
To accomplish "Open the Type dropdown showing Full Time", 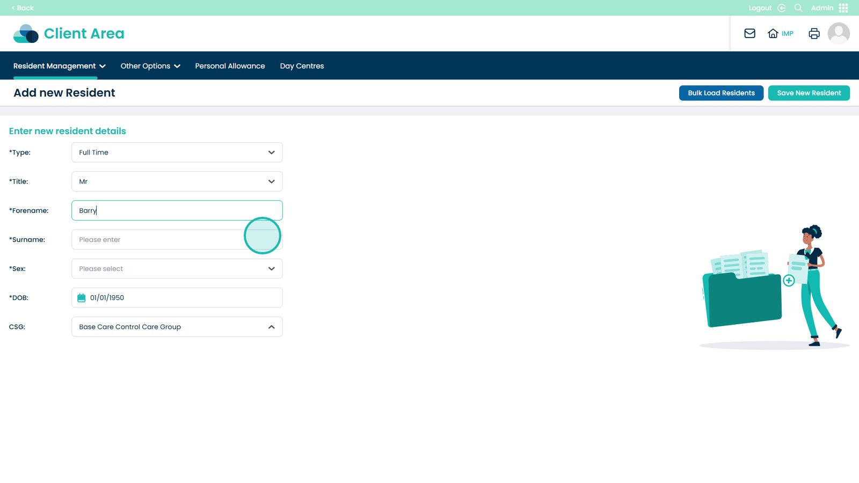I will (x=177, y=152).
